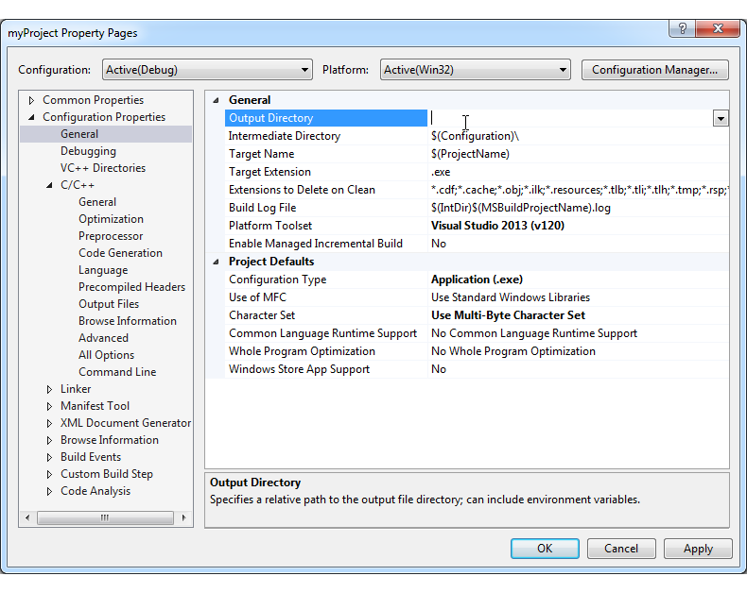Click the Visual Studio 2013 (v120) value
The image size is (747, 593).
tap(497, 226)
